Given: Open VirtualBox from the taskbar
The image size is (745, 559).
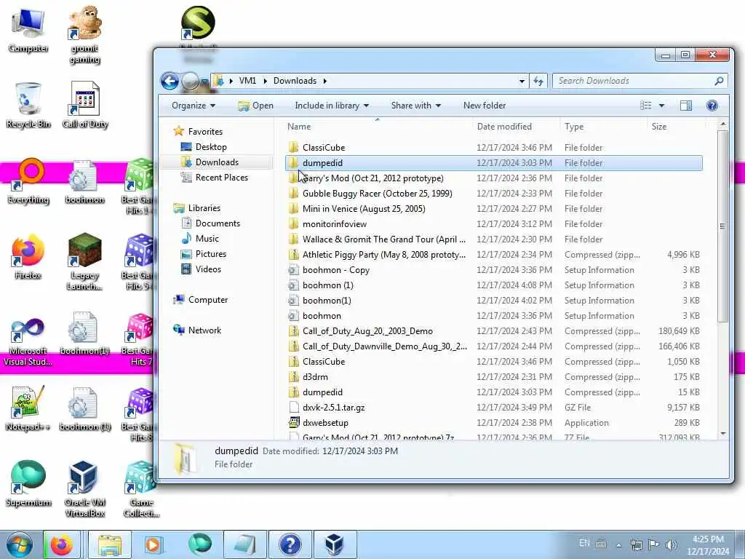Looking at the screenshot, I should (x=335, y=544).
